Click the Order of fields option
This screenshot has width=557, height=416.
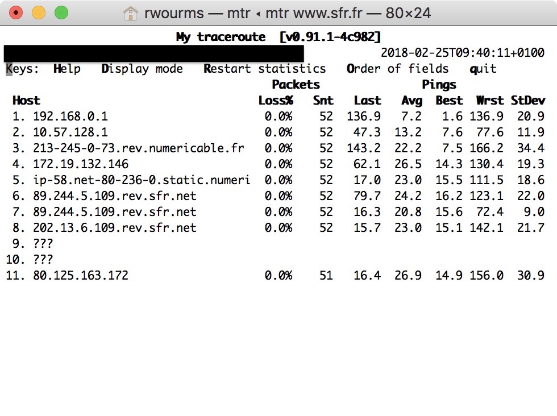click(x=397, y=69)
